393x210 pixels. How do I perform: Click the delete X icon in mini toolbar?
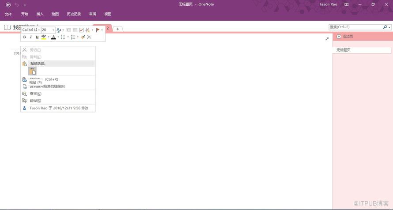89,37
